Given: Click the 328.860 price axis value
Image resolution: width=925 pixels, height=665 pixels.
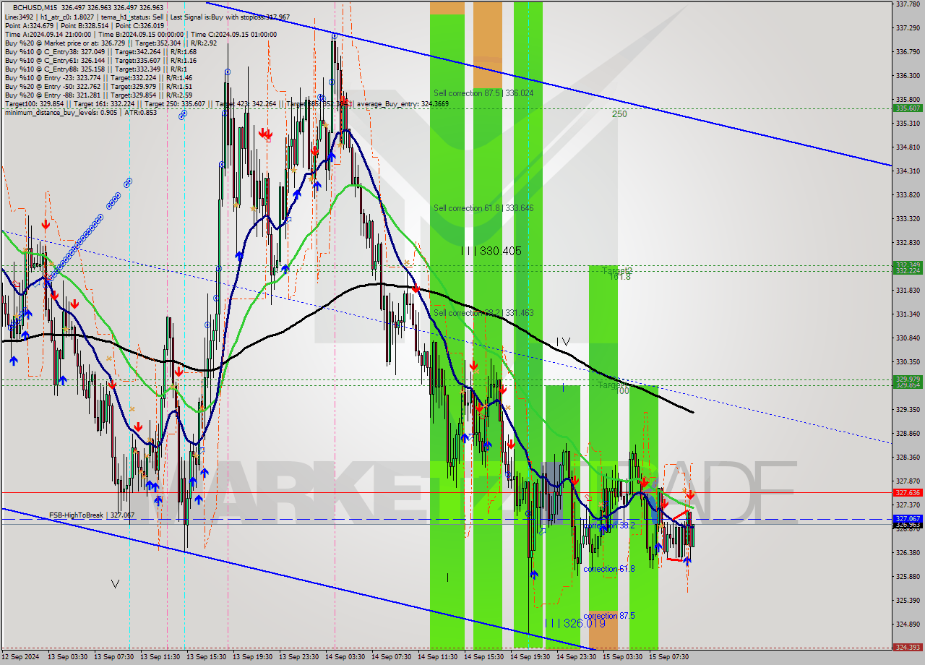Looking at the screenshot, I should (x=908, y=433).
